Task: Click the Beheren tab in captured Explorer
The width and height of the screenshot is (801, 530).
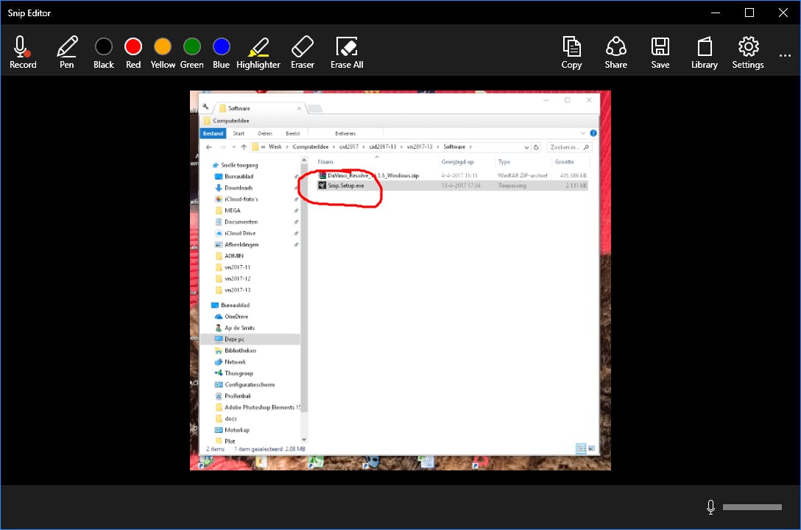Action: (345, 133)
